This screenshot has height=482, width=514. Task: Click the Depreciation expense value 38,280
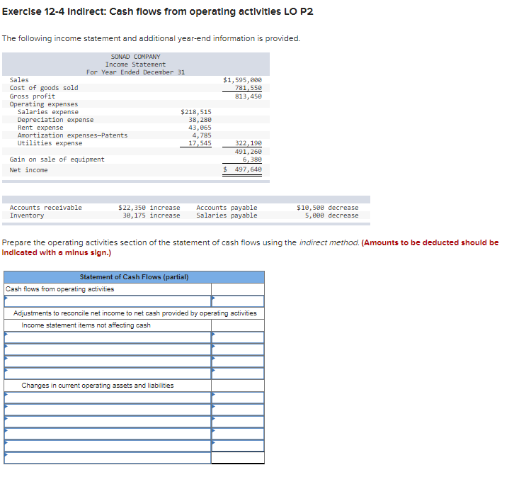pyautogui.click(x=200, y=120)
